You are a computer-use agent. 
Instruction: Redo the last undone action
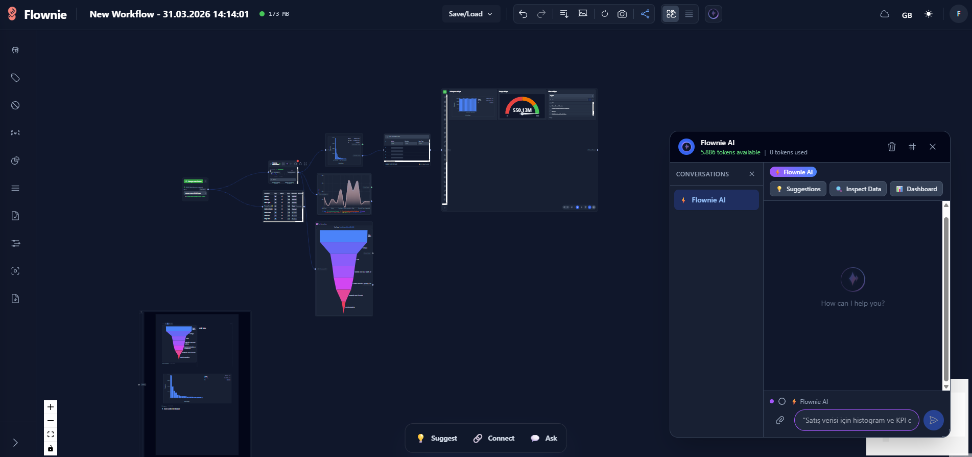pyautogui.click(x=541, y=14)
